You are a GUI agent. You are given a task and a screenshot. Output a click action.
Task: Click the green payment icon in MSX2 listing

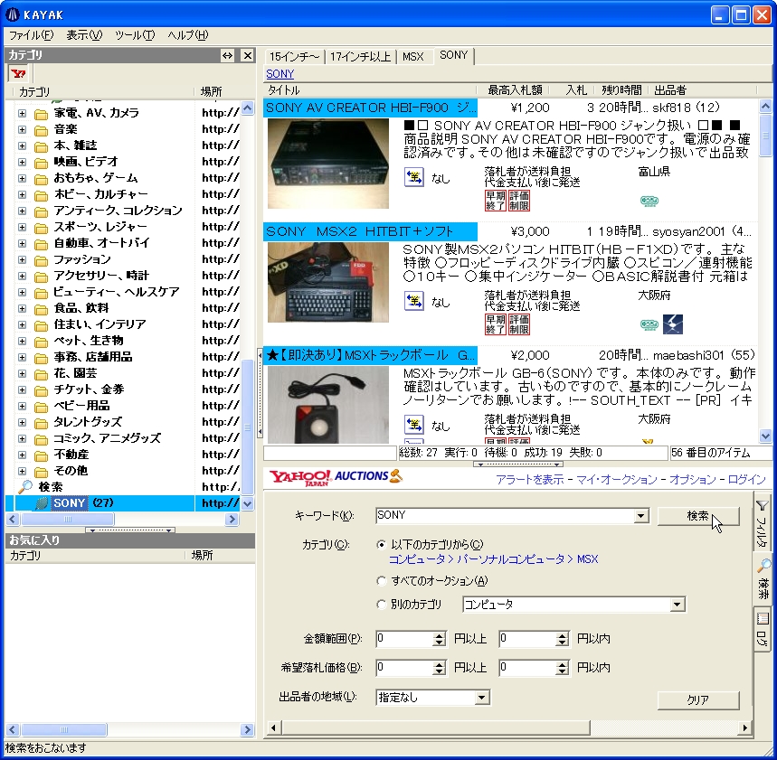[649, 324]
